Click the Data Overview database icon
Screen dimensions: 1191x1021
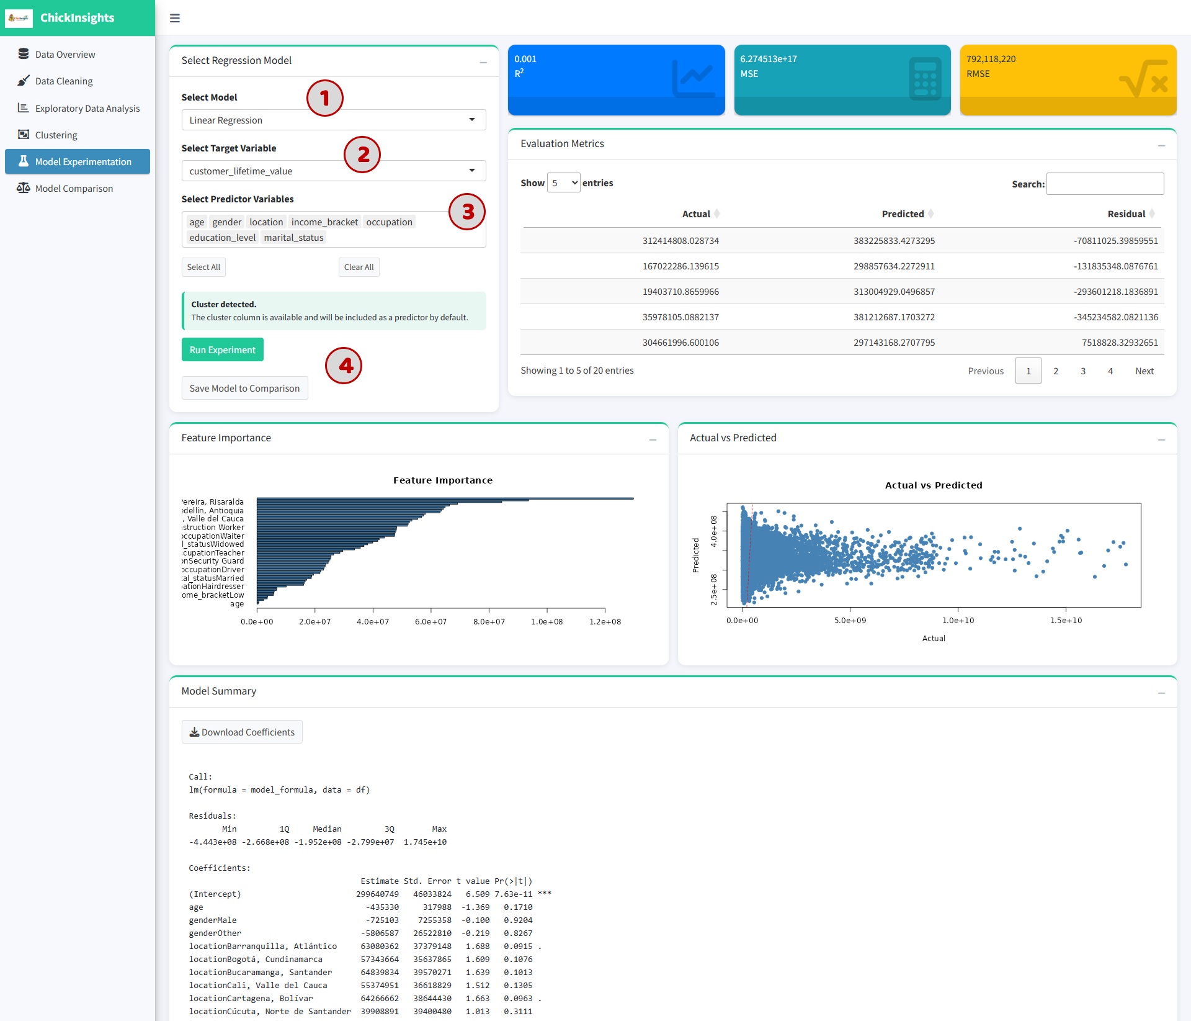click(24, 54)
